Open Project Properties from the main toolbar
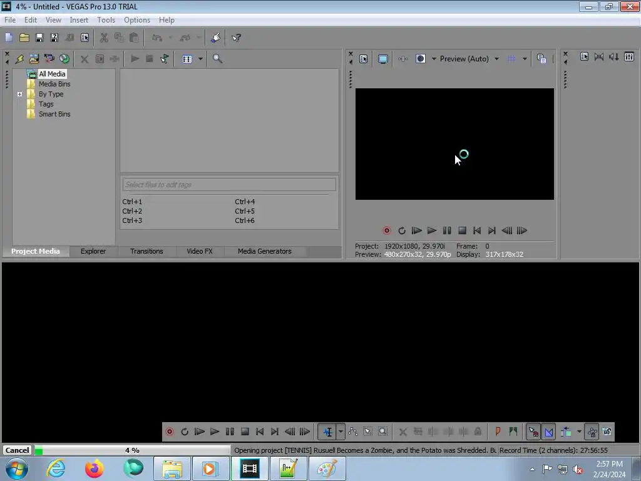The image size is (641, 481). [x=85, y=38]
